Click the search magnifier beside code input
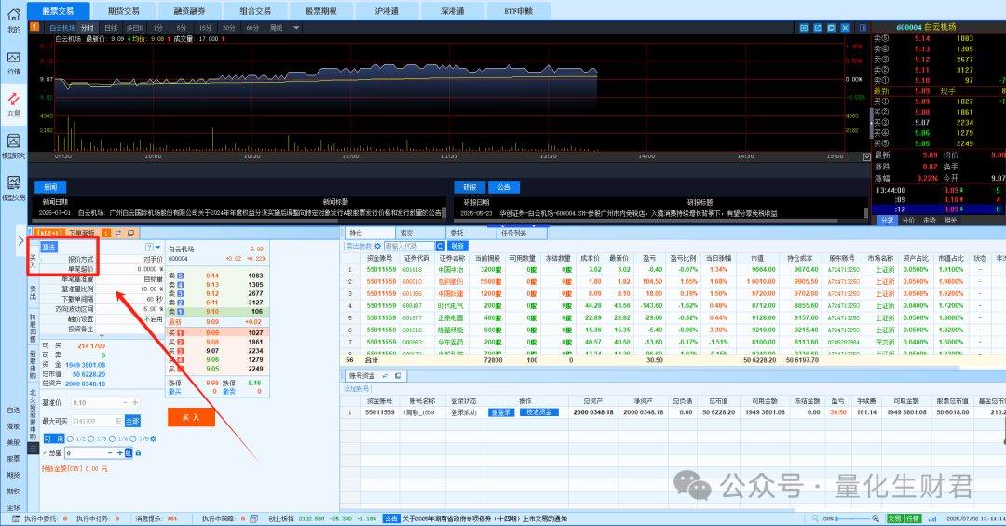Image resolution: width=1006 pixels, height=526 pixels. tap(440, 247)
